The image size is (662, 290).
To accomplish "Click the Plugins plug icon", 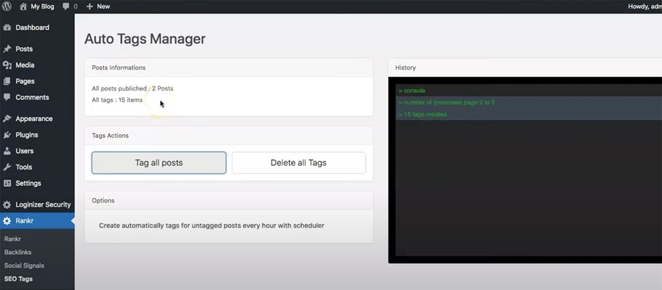I will (x=7, y=135).
